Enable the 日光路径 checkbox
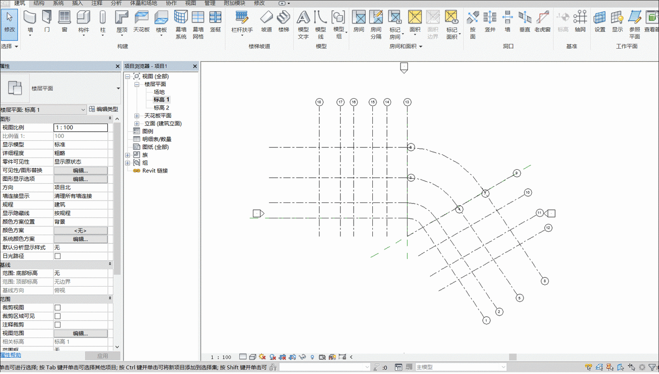659x374 pixels. click(x=58, y=256)
